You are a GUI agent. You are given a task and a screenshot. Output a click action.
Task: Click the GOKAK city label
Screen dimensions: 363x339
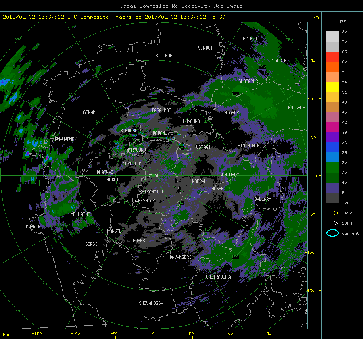click(x=89, y=112)
